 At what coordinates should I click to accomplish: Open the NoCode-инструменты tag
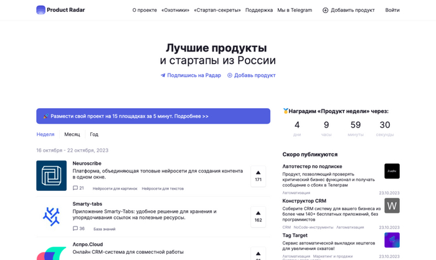click(x=313, y=227)
